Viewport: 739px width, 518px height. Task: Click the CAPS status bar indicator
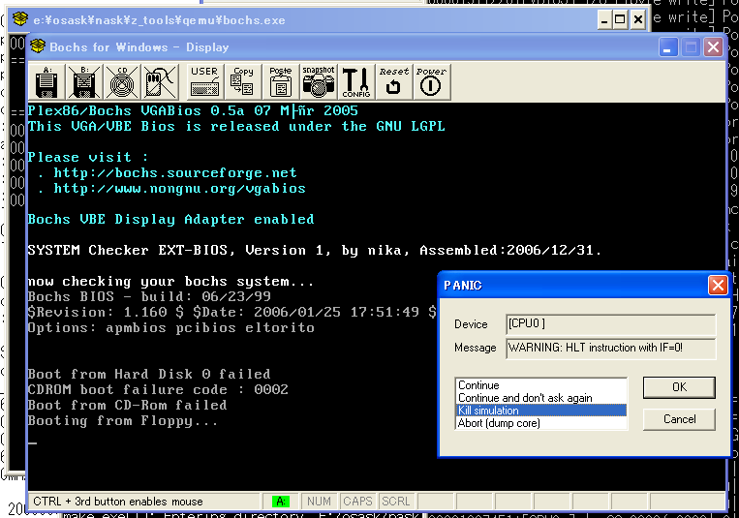point(357,501)
